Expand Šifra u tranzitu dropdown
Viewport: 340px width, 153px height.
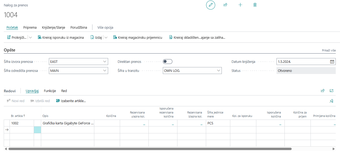point(218,71)
